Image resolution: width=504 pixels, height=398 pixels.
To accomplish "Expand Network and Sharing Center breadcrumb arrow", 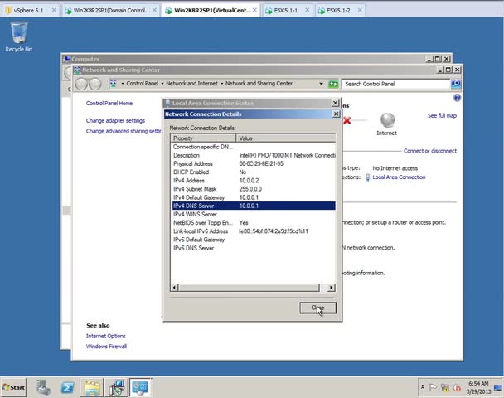I will (x=222, y=84).
